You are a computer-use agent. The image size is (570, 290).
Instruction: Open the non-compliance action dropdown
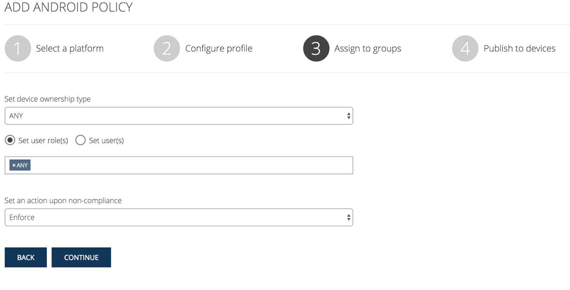point(178,217)
